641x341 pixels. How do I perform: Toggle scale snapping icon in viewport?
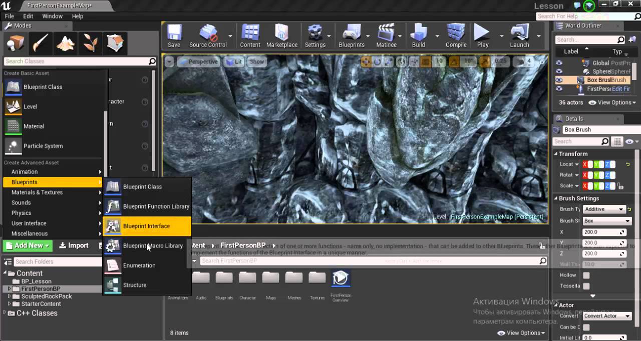(485, 61)
